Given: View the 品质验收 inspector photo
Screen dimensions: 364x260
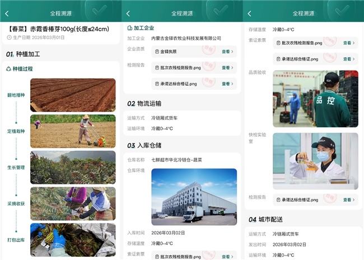Looking at the screenshot, I should click(315, 99).
